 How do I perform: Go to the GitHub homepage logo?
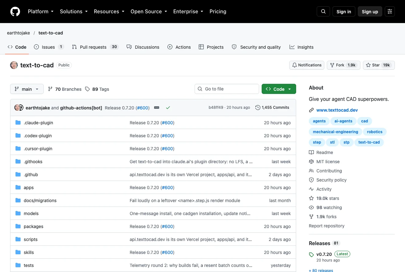click(x=15, y=12)
